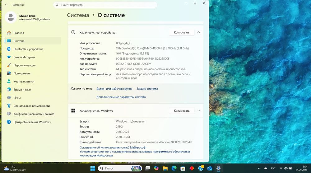Open Task View on the taskbar
The height and width of the screenshot is (173, 311).
coord(147,168)
